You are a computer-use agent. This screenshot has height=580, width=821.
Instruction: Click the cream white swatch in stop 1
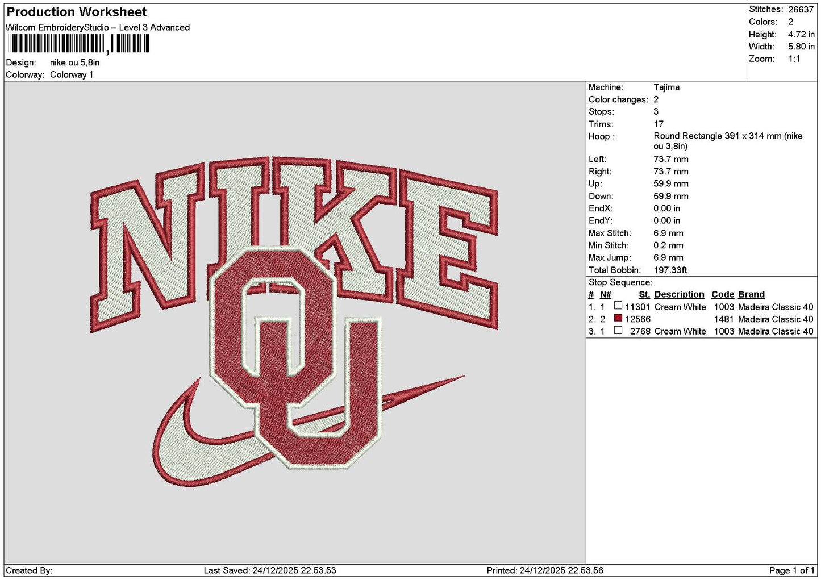[x=618, y=306]
